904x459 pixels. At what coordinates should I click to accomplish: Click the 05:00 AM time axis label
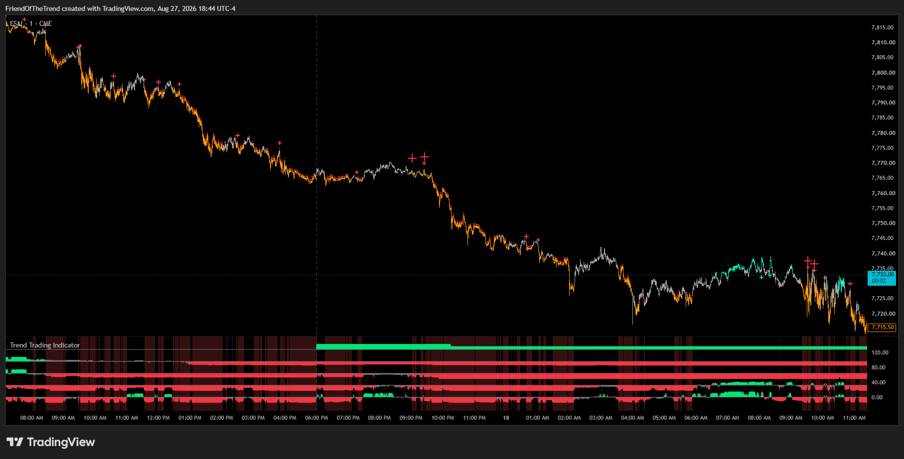point(664,418)
